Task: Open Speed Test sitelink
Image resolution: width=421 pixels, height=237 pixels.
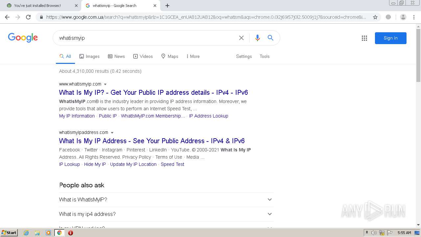Action: (x=172, y=164)
